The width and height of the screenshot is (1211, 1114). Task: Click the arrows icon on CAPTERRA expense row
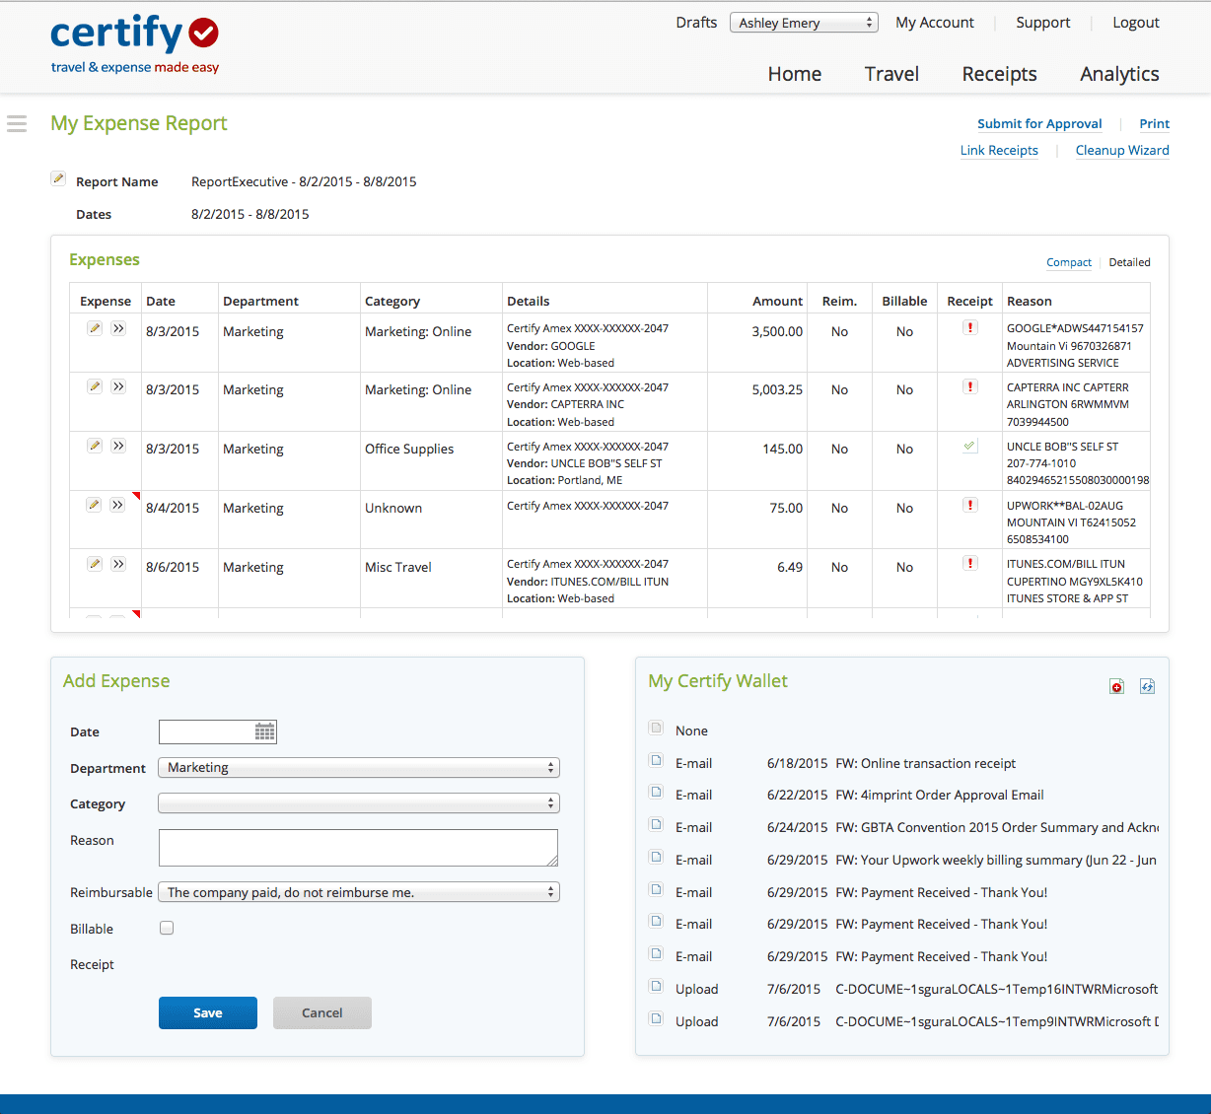118,387
